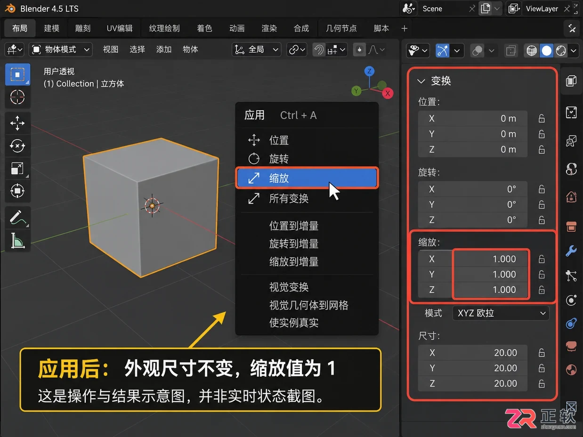Add a workspace with the plus button
This screenshot has width=583, height=437.
(x=404, y=28)
